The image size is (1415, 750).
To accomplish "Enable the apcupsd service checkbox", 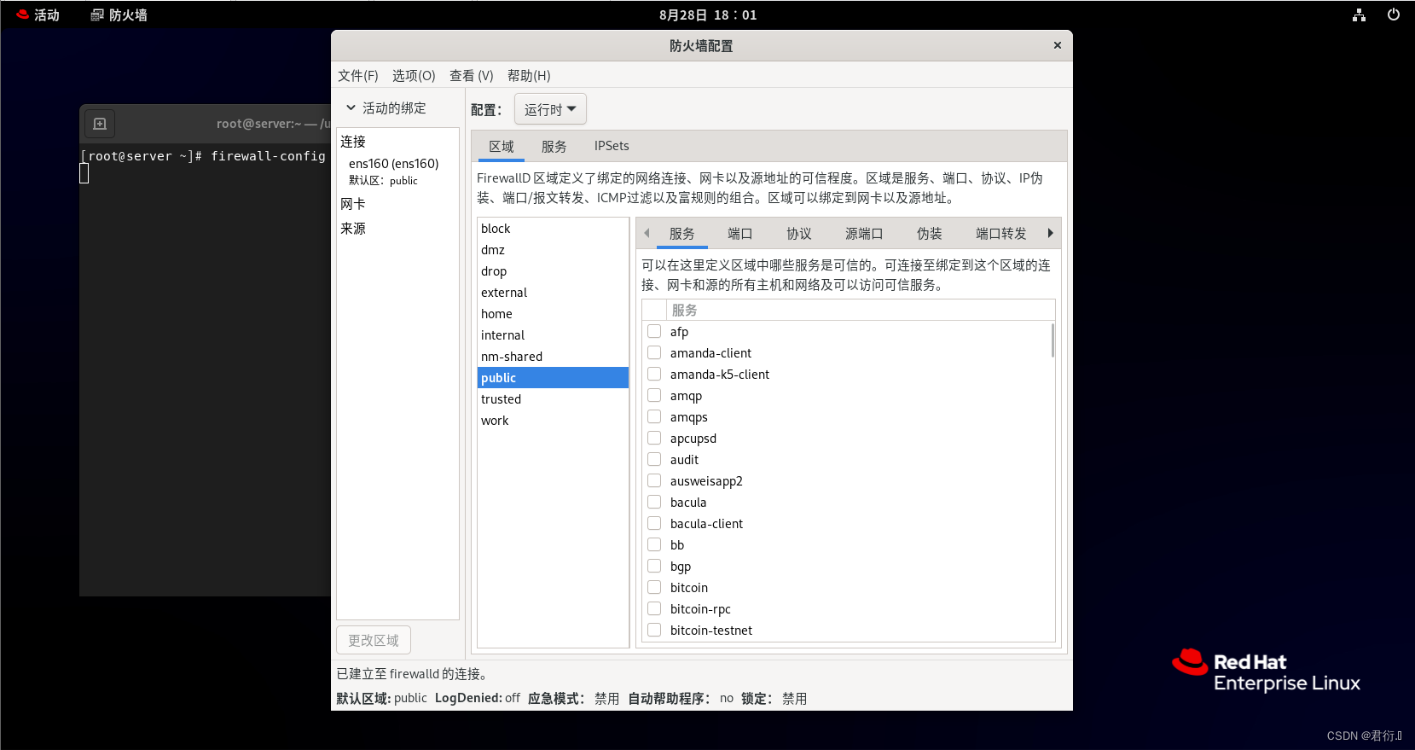I will (x=654, y=438).
